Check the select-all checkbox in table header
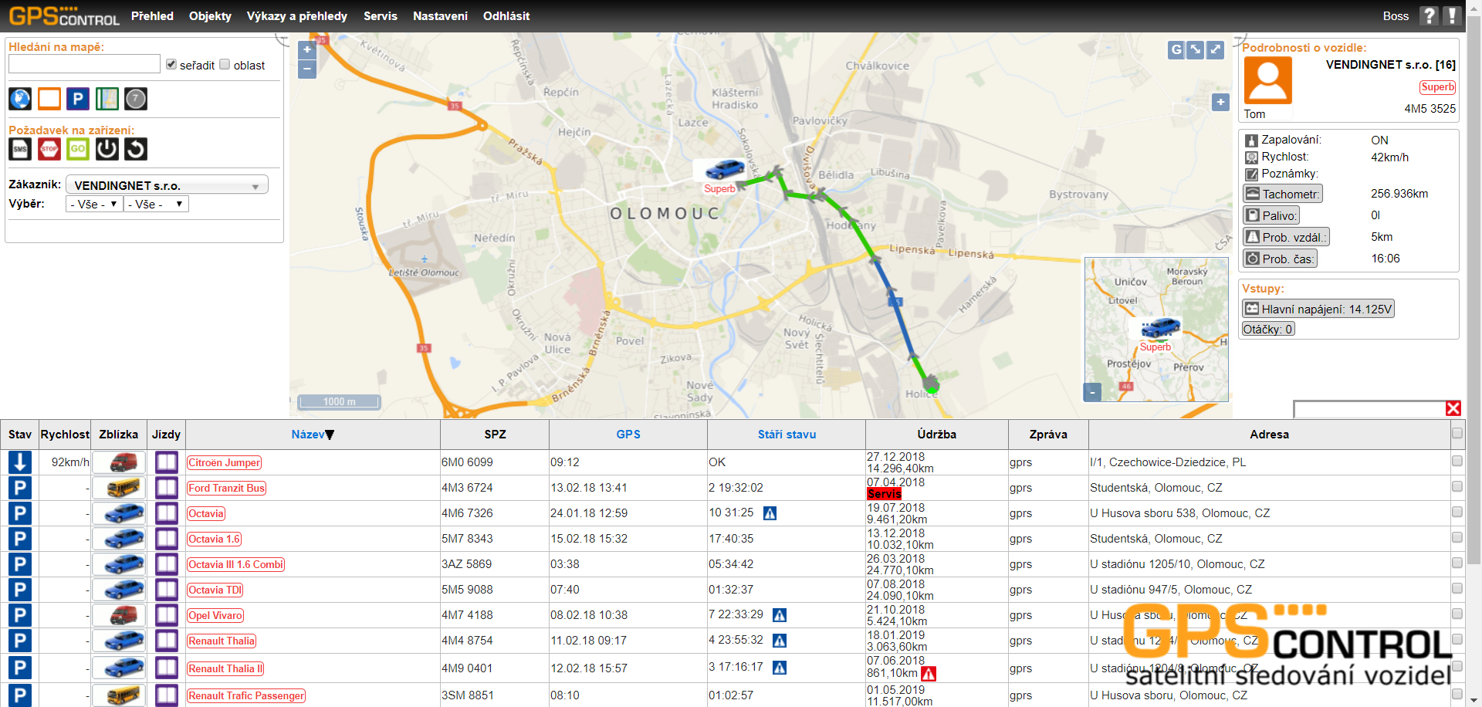 (1457, 434)
